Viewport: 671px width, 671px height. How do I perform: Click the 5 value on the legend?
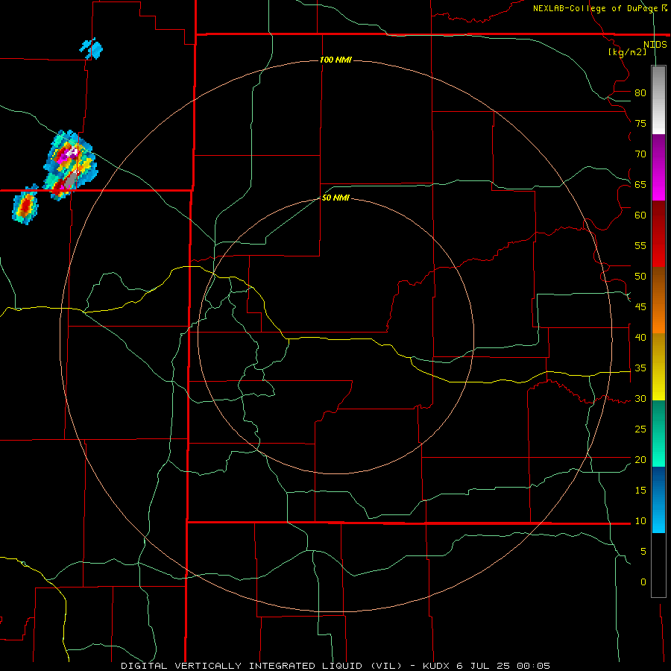coord(643,552)
